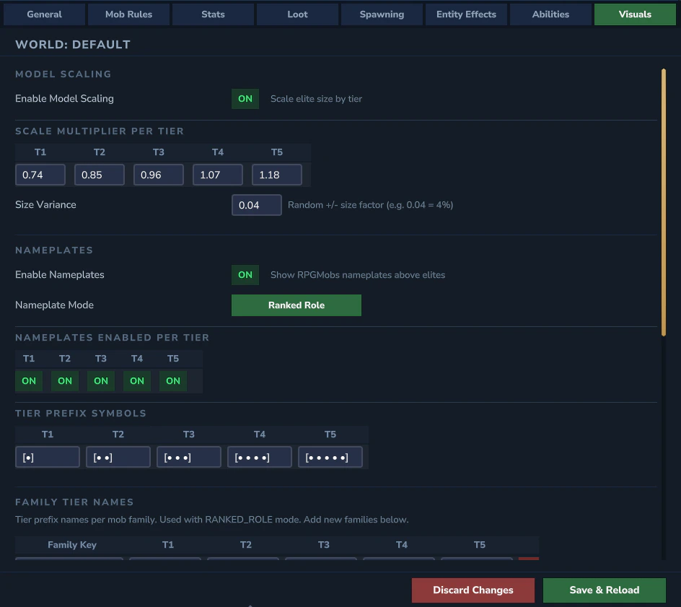Click Save & Reload
This screenshot has width=681, height=607.
tap(604, 590)
